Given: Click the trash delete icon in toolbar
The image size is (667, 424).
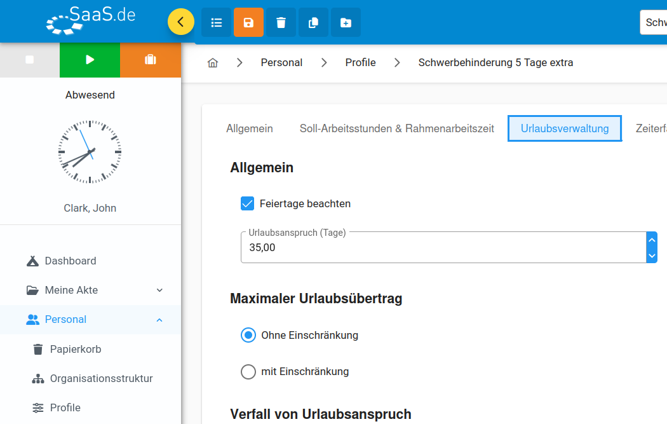Looking at the screenshot, I should [x=281, y=23].
